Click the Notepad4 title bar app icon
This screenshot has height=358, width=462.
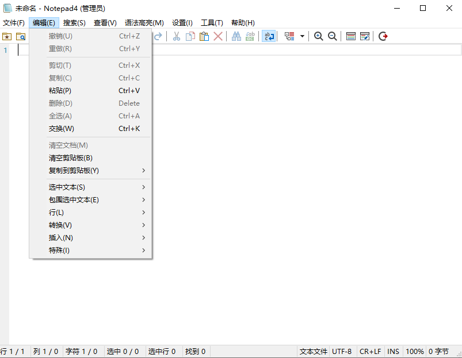[x=7, y=8]
